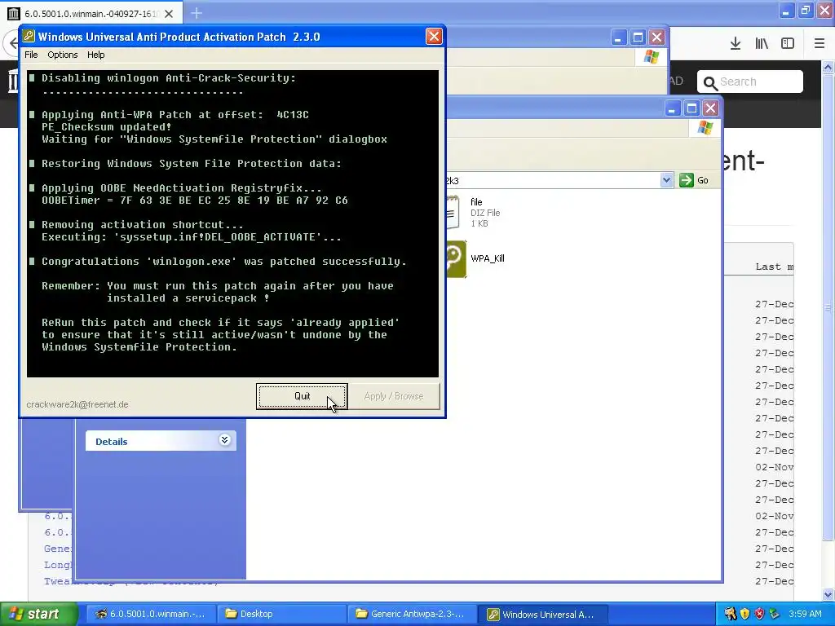Click the crackware2k@freenet.de email text

(77, 404)
